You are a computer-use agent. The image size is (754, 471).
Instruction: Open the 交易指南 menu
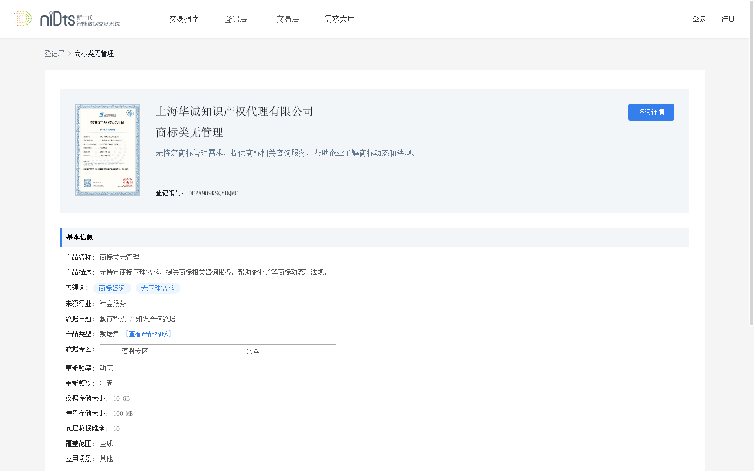coord(184,19)
